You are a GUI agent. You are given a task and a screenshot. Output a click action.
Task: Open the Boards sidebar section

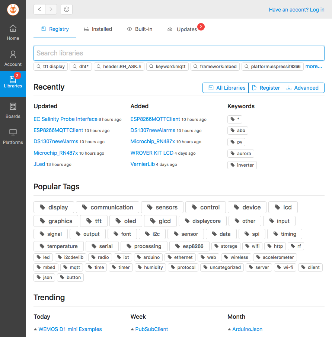(x=13, y=110)
